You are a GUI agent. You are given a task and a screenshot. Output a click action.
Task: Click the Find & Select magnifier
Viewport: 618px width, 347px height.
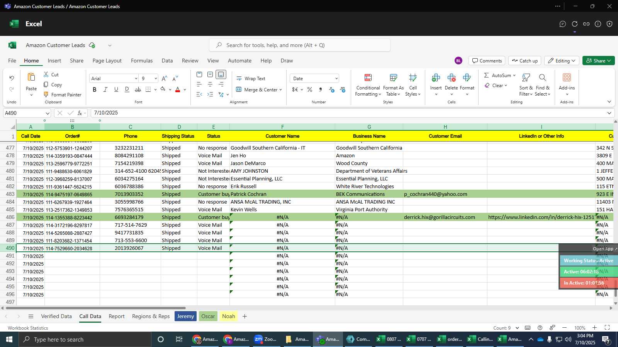tap(542, 78)
